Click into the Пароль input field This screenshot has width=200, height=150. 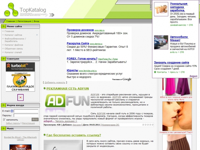click(x=26, y=115)
